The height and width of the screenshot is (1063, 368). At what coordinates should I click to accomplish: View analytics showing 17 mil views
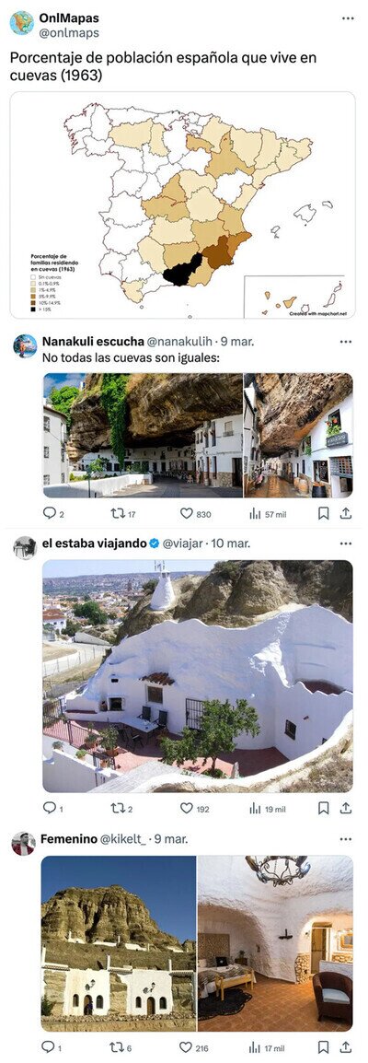tap(267, 1047)
